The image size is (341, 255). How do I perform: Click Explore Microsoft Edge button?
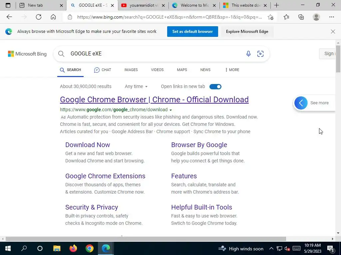coord(247,32)
